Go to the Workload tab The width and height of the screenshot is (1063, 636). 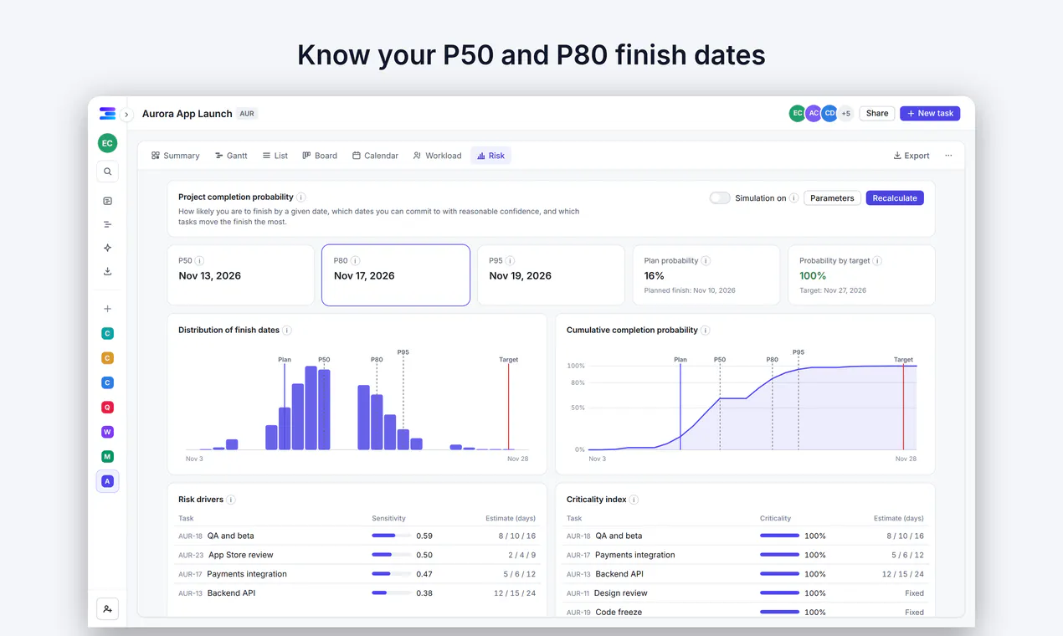click(437, 156)
